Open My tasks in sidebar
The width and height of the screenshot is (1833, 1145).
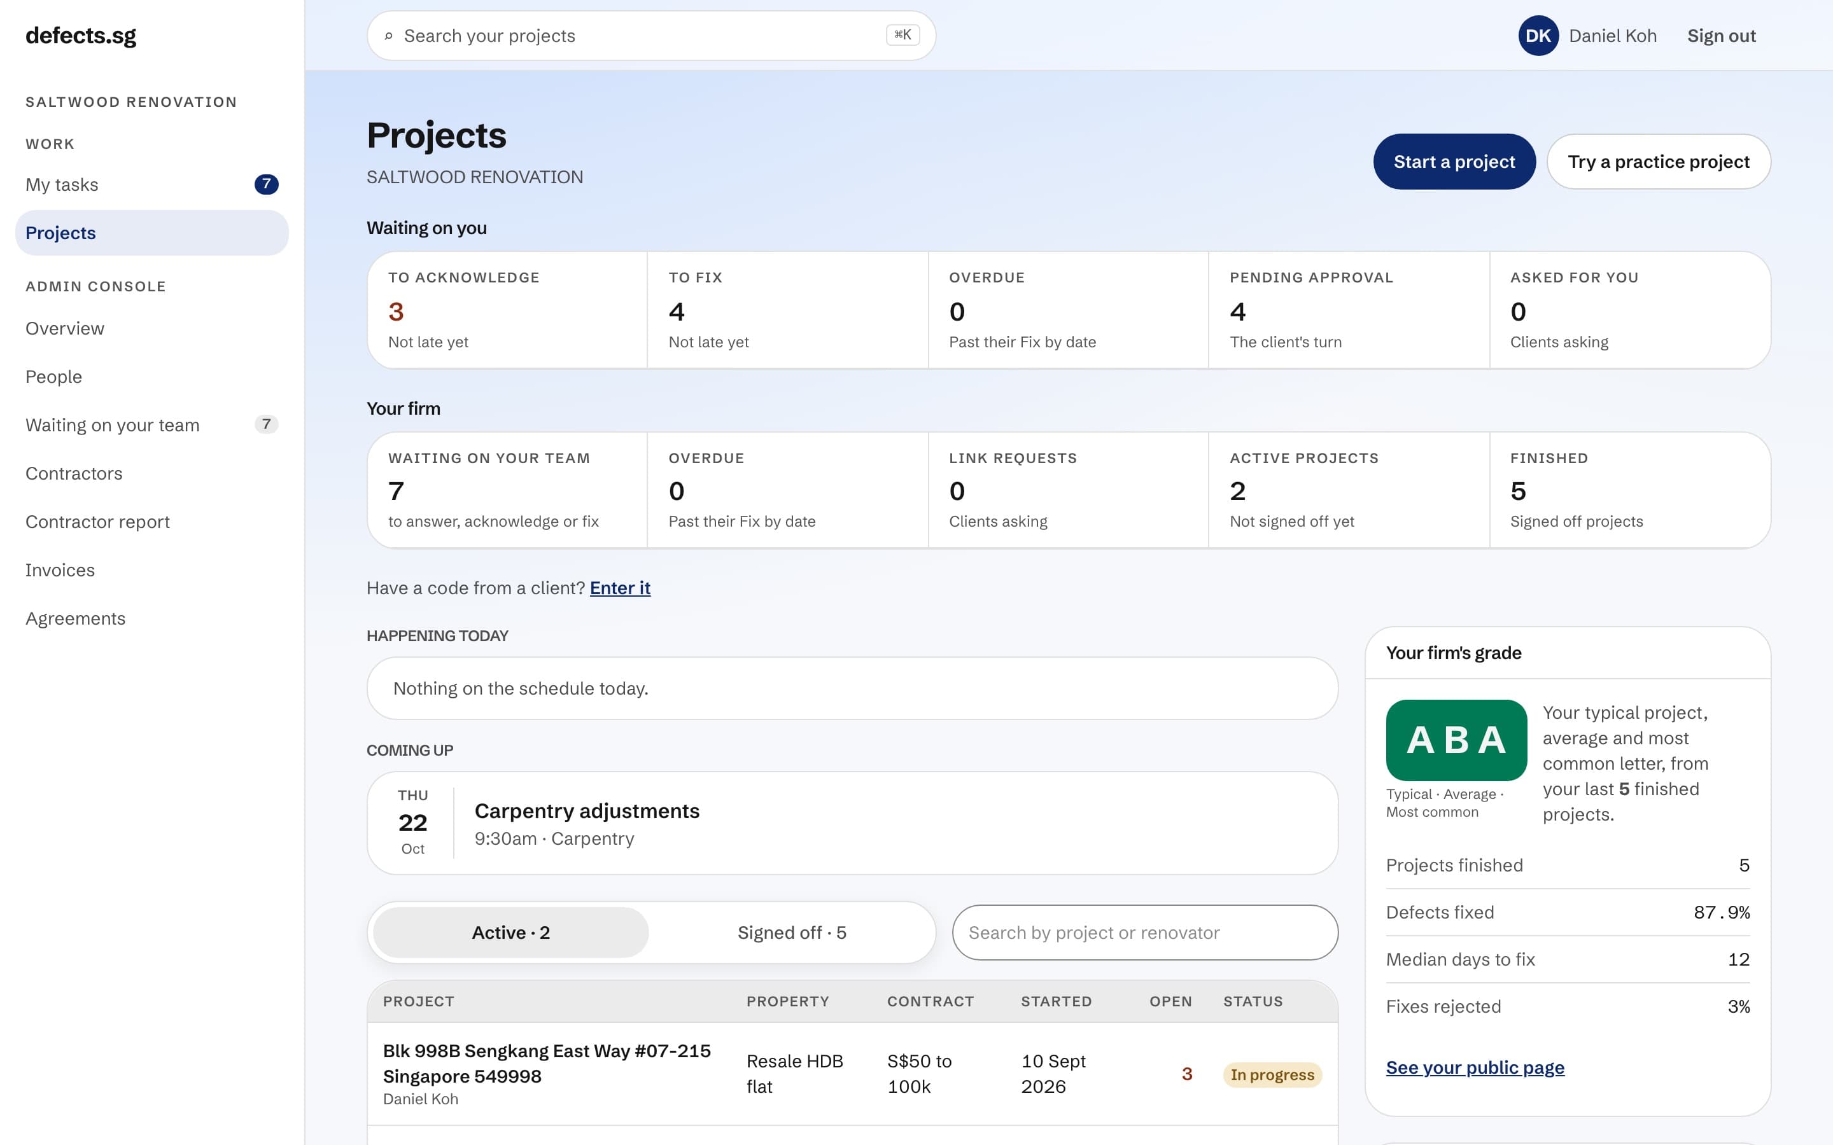pyautogui.click(x=151, y=184)
